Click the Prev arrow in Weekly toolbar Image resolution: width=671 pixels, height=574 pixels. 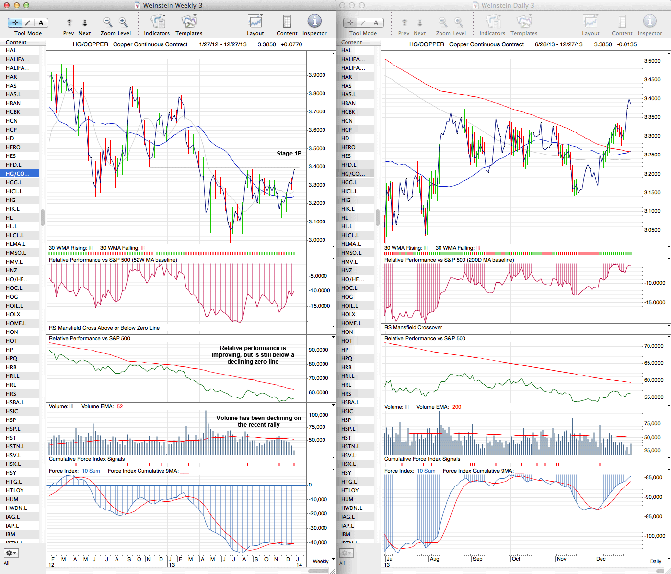click(x=69, y=22)
